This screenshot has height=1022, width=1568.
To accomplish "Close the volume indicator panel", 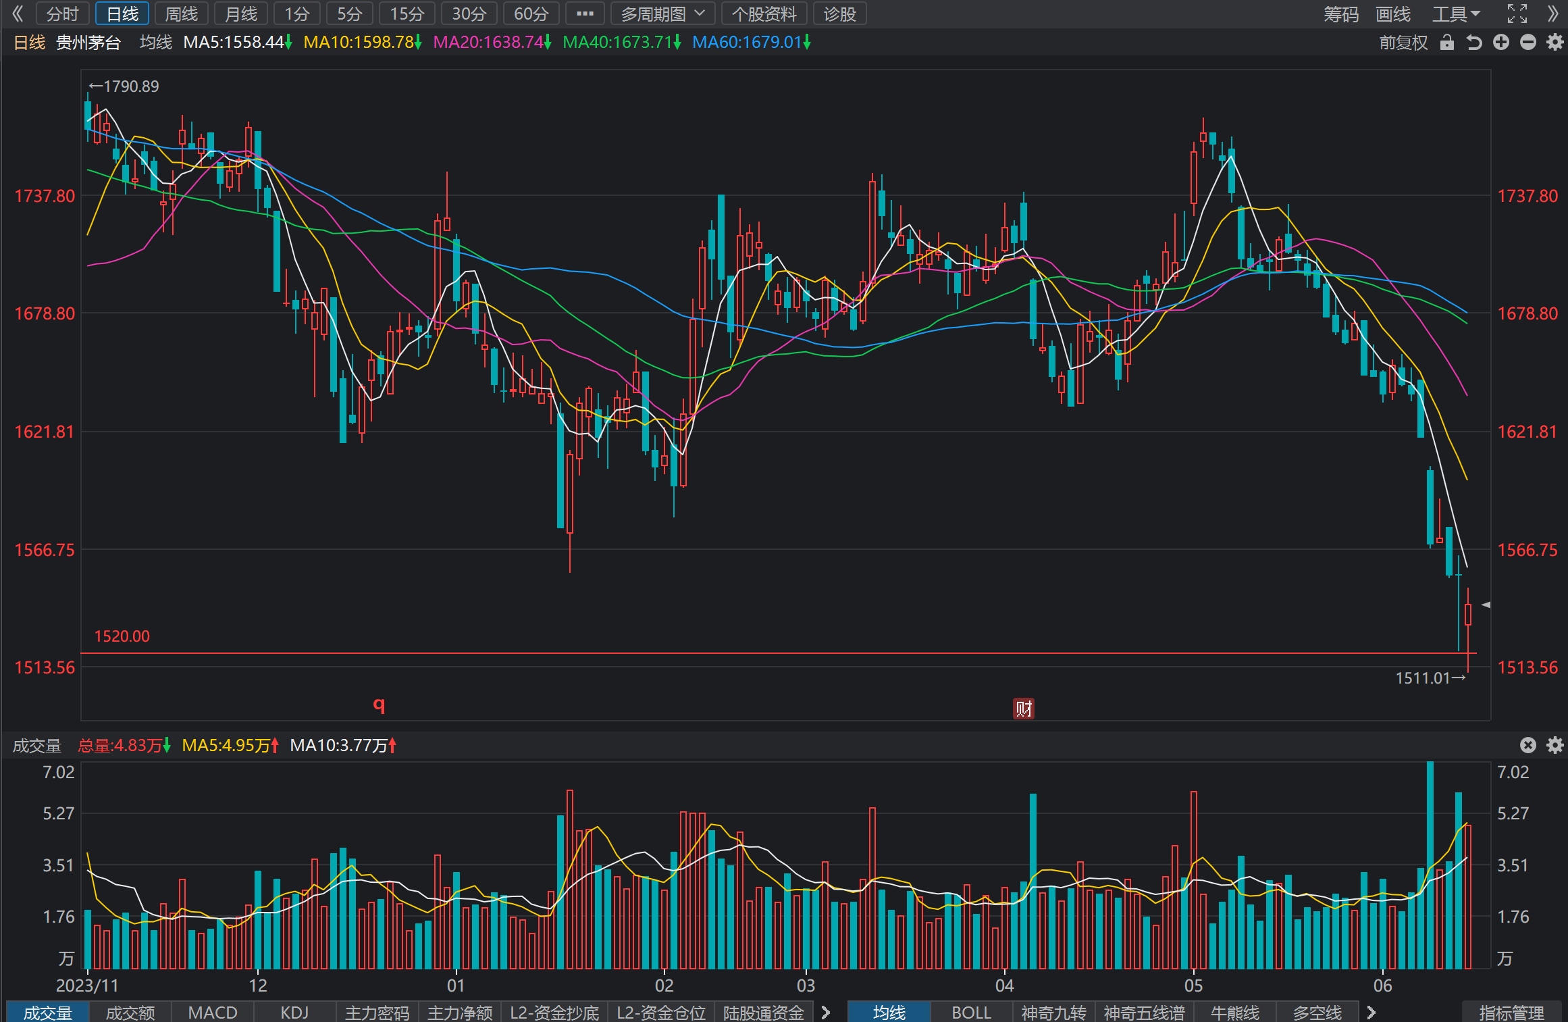I will point(1528,745).
